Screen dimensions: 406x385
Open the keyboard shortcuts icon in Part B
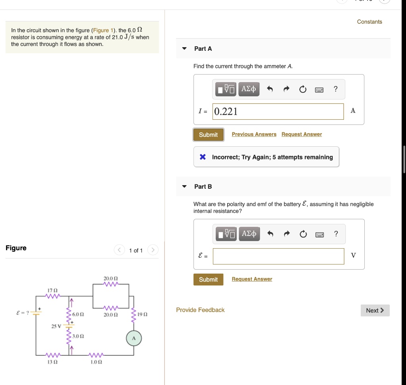[x=319, y=234]
